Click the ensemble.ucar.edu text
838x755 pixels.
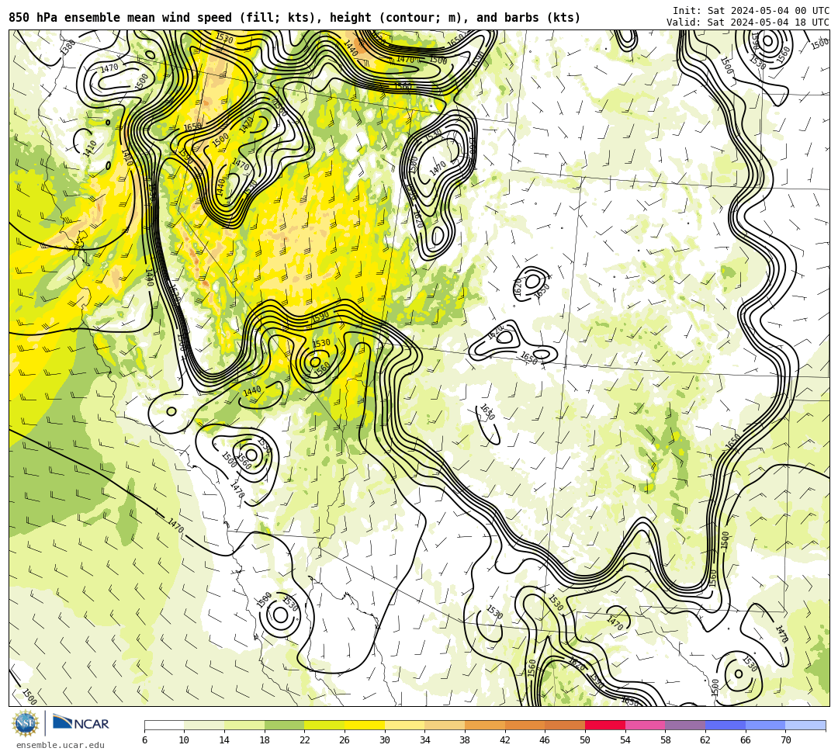[60, 745]
